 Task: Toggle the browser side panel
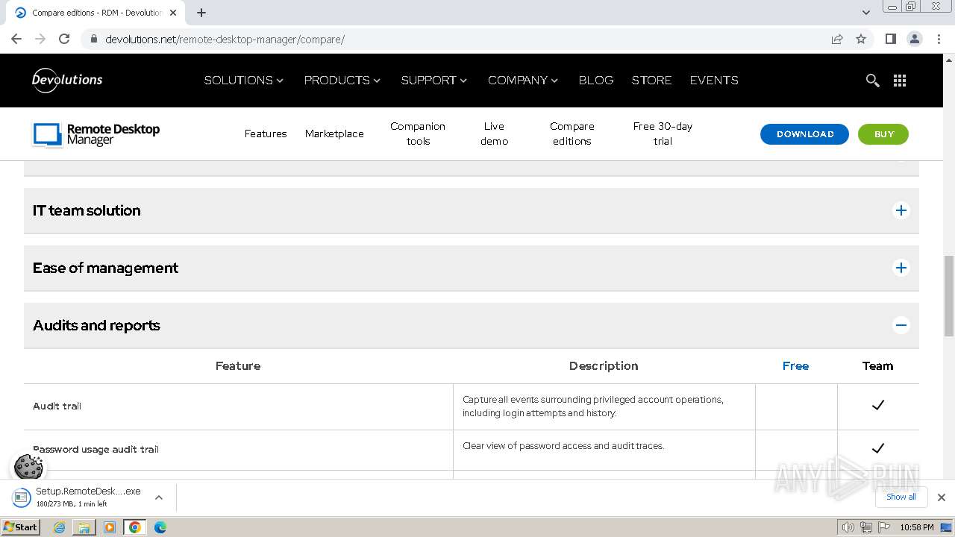(x=890, y=39)
